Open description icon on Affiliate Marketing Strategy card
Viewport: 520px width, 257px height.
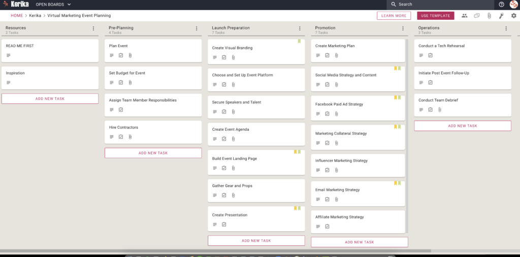[318, 227]
